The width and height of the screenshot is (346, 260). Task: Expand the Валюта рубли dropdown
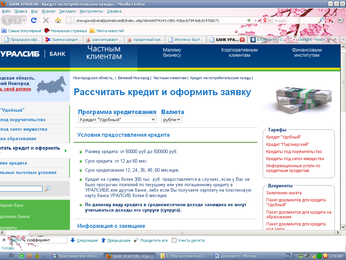tap(171, 120)
